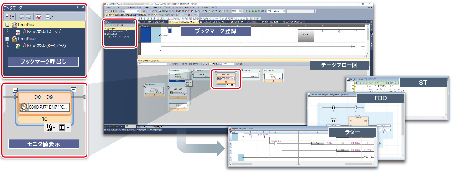Open the bookmark tree expand/collapse dropdown icon

(9, 17)
